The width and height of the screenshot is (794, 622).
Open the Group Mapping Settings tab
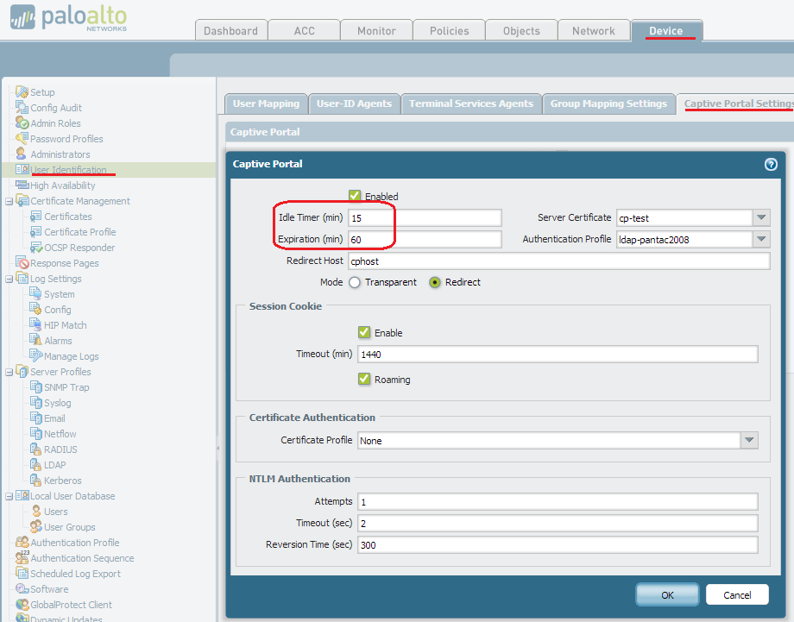click(608, 104)
